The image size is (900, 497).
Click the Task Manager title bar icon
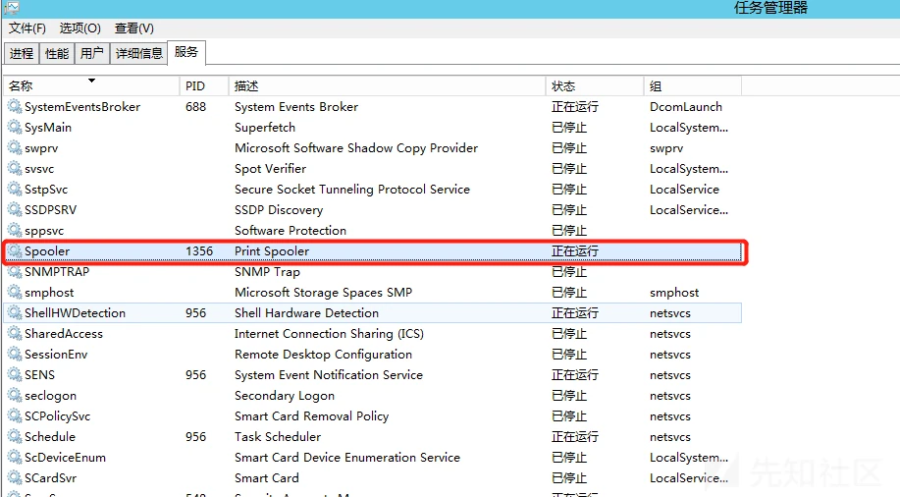(x=12, y=8)
